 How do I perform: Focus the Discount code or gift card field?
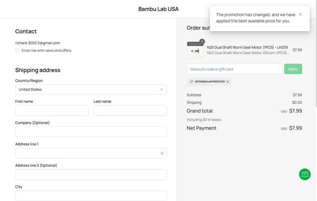pyautogui.click(x=234, y=69)
